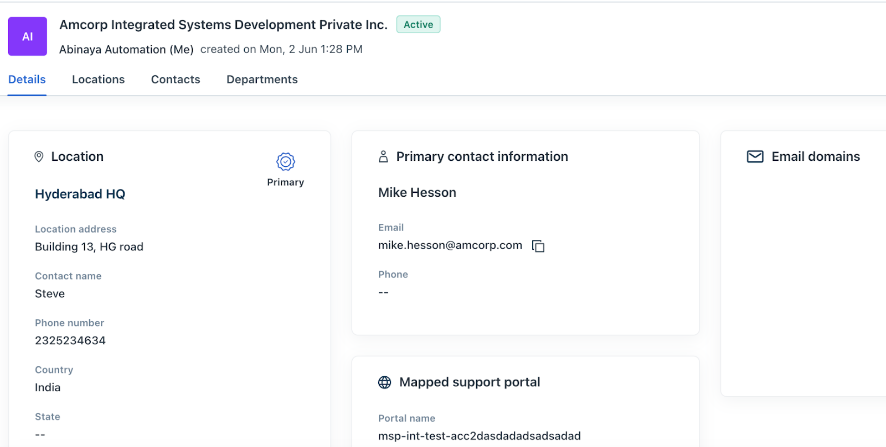Click the Mapped support portal heading
886x447 pixels.
tap(470, 382)
